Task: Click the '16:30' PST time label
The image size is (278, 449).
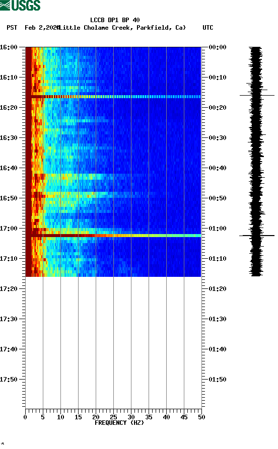Action: [x=9, y=138]
